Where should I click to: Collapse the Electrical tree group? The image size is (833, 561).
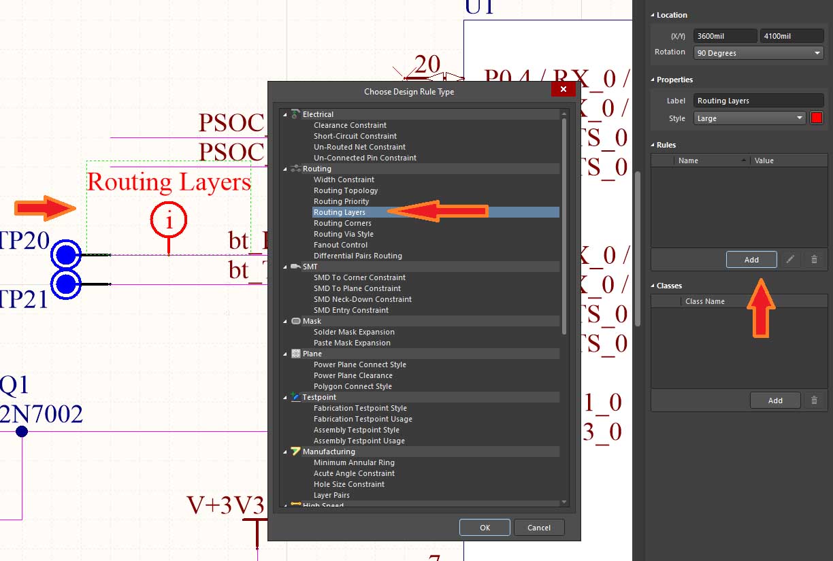pos(285,114)
